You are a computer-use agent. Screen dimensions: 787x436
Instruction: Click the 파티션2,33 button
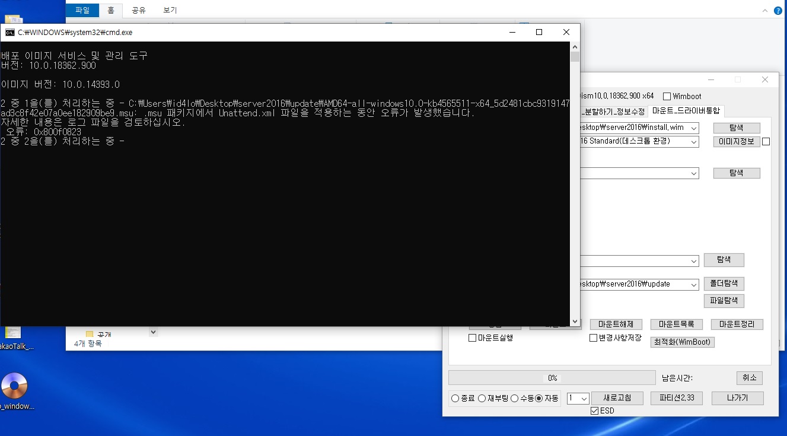coord(676,398)
